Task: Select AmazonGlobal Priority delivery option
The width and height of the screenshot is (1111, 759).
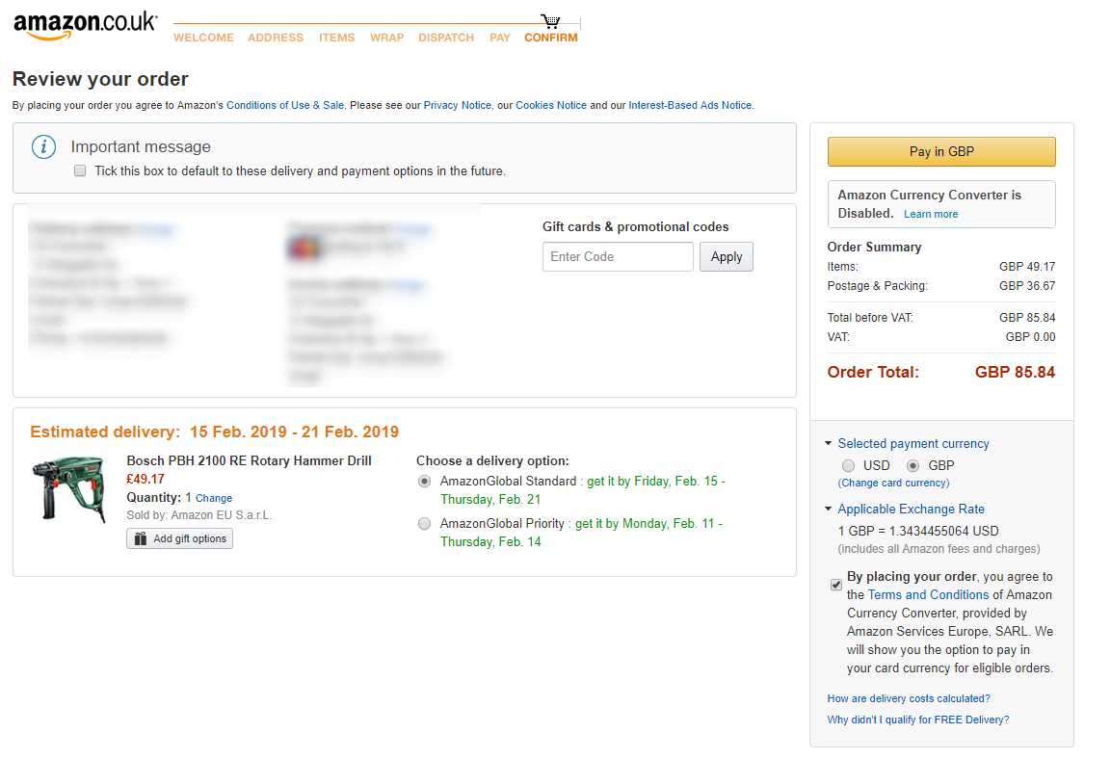Action: [x=425, y=524]
